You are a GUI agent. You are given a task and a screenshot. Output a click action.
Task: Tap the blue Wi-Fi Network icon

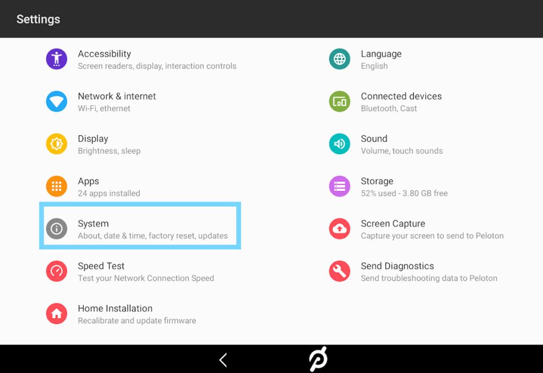click(x=56, y=102)
